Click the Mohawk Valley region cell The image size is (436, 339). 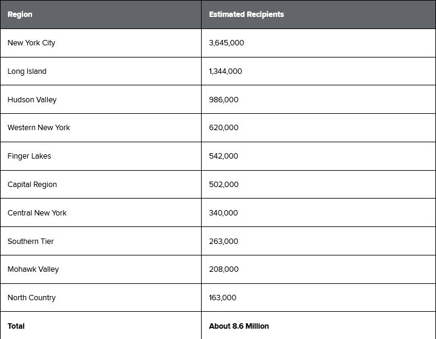click(x=33, y=269)
